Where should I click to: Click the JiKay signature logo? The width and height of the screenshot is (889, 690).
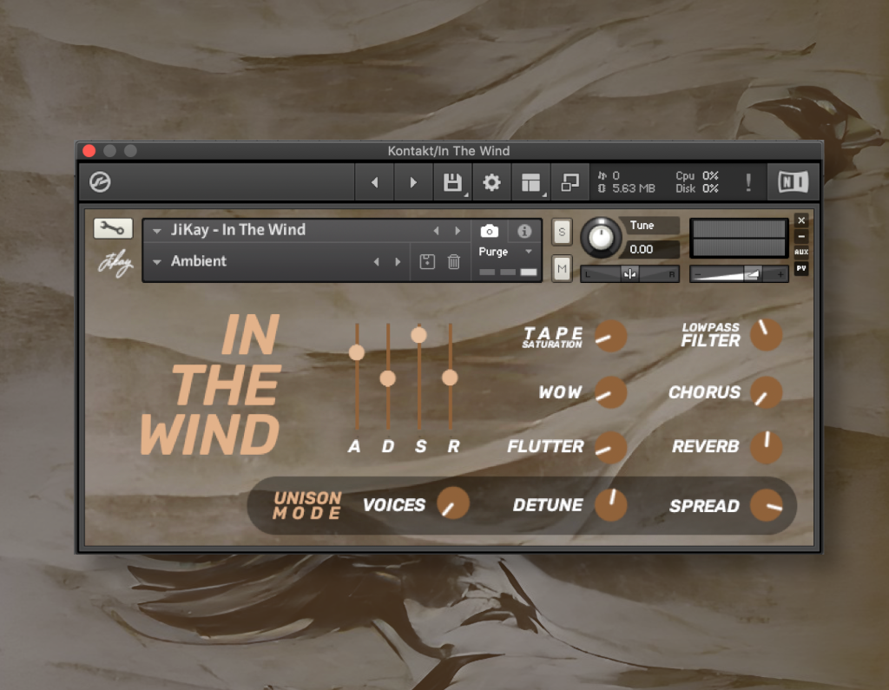tap(115, 264)
